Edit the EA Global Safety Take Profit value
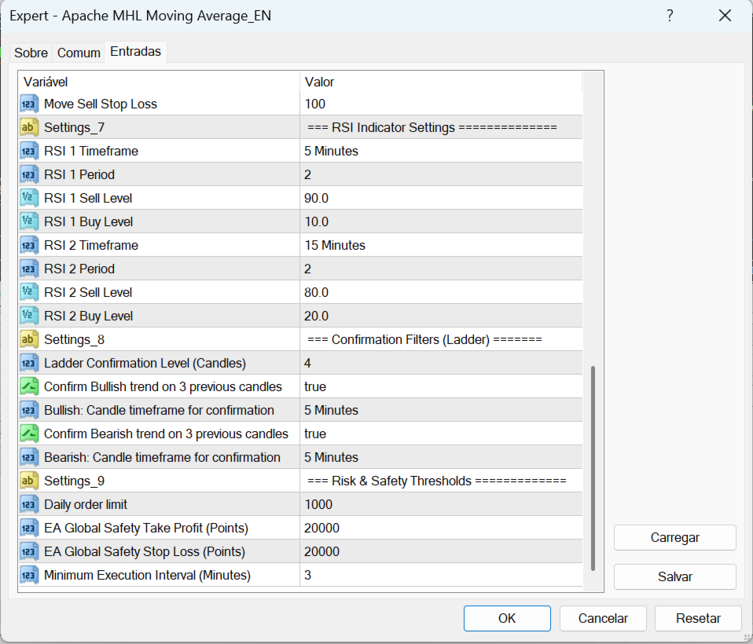The height and width of the screenshot is (644, 753). [441, 528]
